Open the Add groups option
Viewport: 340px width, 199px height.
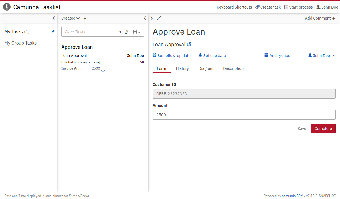click(x=277, y=56)
